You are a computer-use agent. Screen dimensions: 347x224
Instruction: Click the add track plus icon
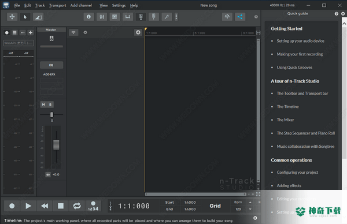31,33
